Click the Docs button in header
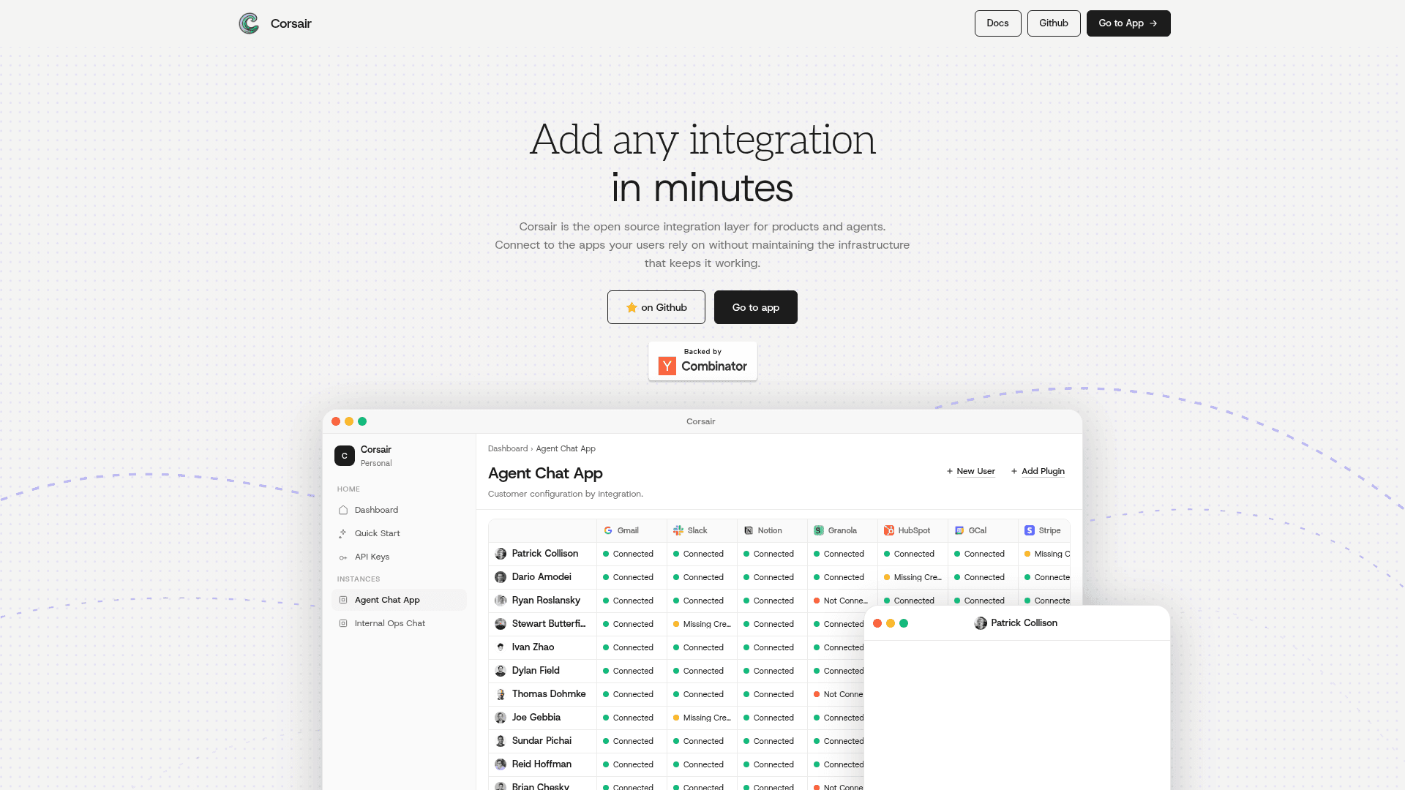 click(x=997, y=23)
